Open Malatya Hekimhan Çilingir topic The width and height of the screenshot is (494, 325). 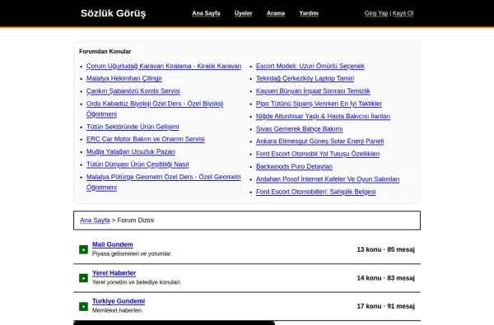(x=124, y=78)
